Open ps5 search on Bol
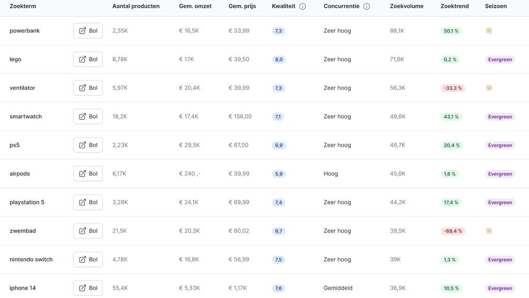This screenshot has height=298, width=529. click(88, 145)
